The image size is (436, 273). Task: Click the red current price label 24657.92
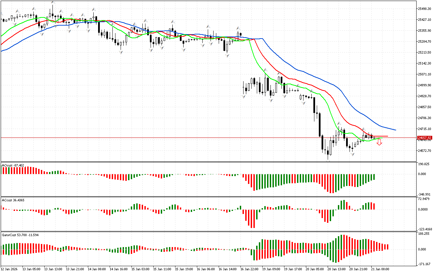click(424, 138)
